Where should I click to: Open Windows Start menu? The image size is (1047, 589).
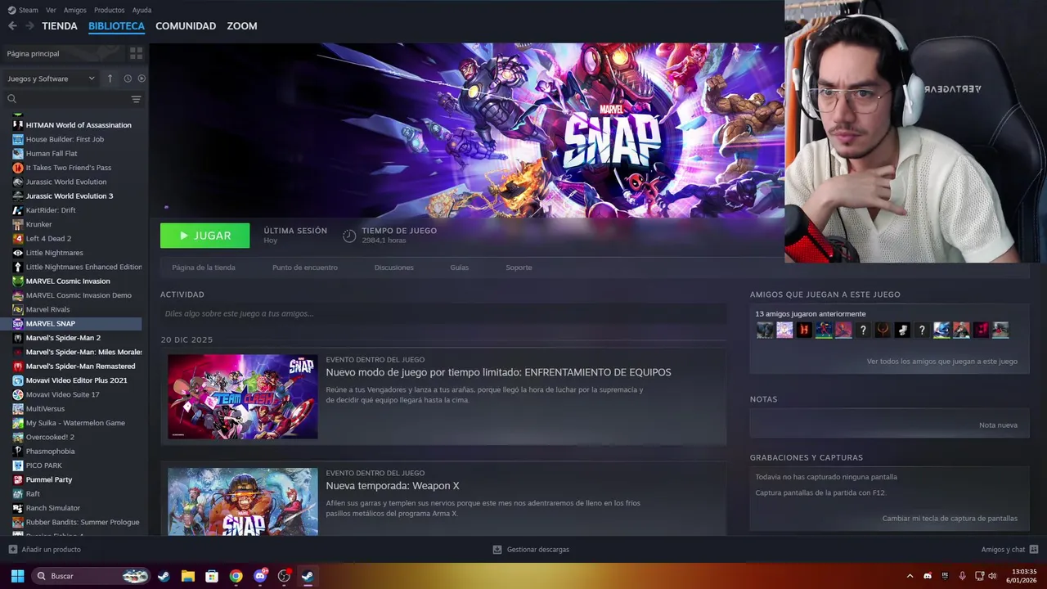17,576
